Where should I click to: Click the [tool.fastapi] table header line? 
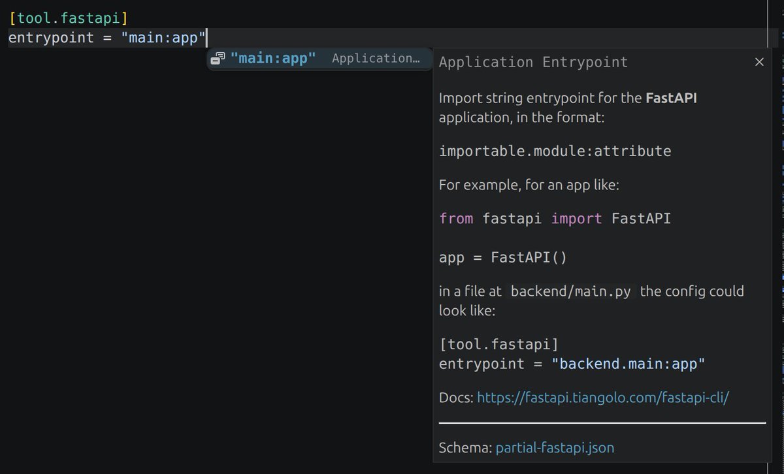68,18
